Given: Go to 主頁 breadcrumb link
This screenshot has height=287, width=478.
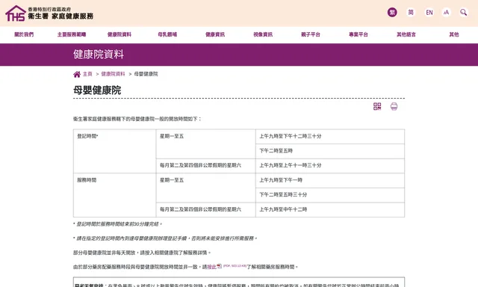Looking at the screenshot, I should tap(87, 74).
